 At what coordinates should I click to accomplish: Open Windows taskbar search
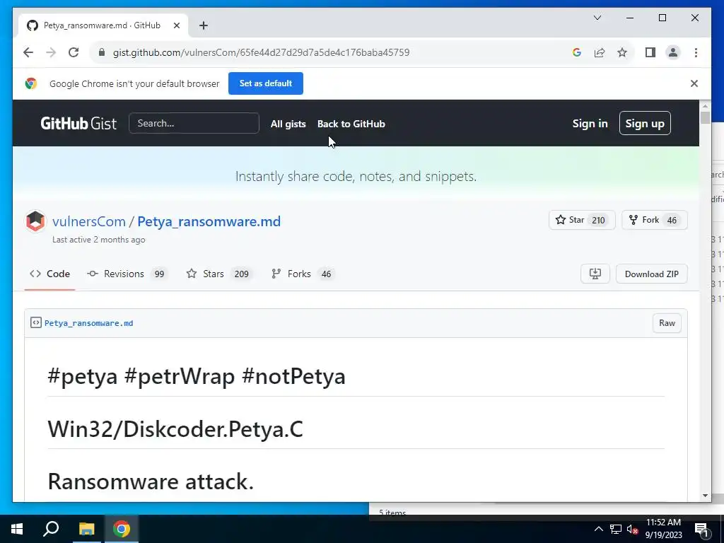51,529
